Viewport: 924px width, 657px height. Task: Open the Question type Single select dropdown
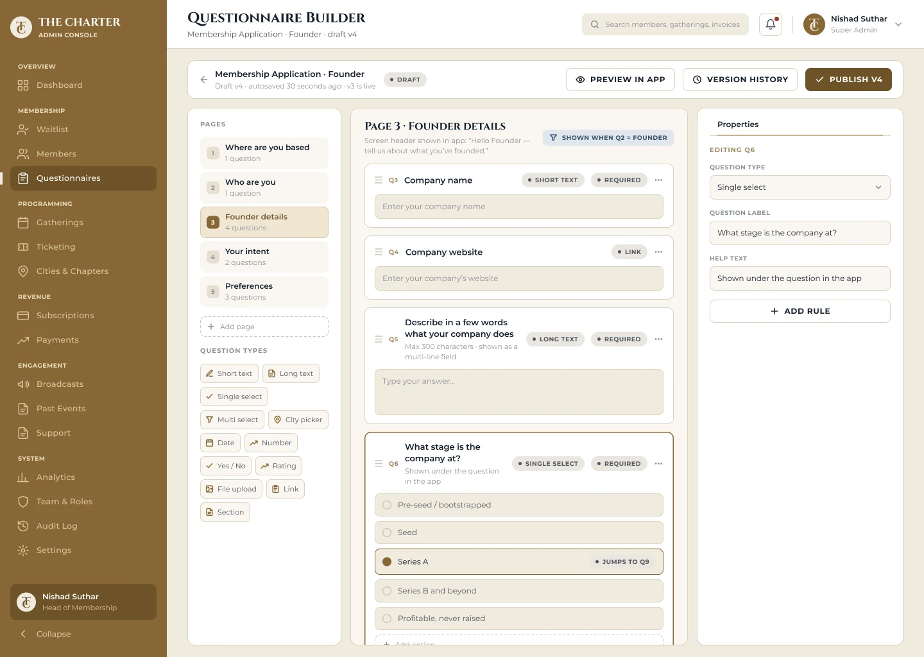coord(800,187)
